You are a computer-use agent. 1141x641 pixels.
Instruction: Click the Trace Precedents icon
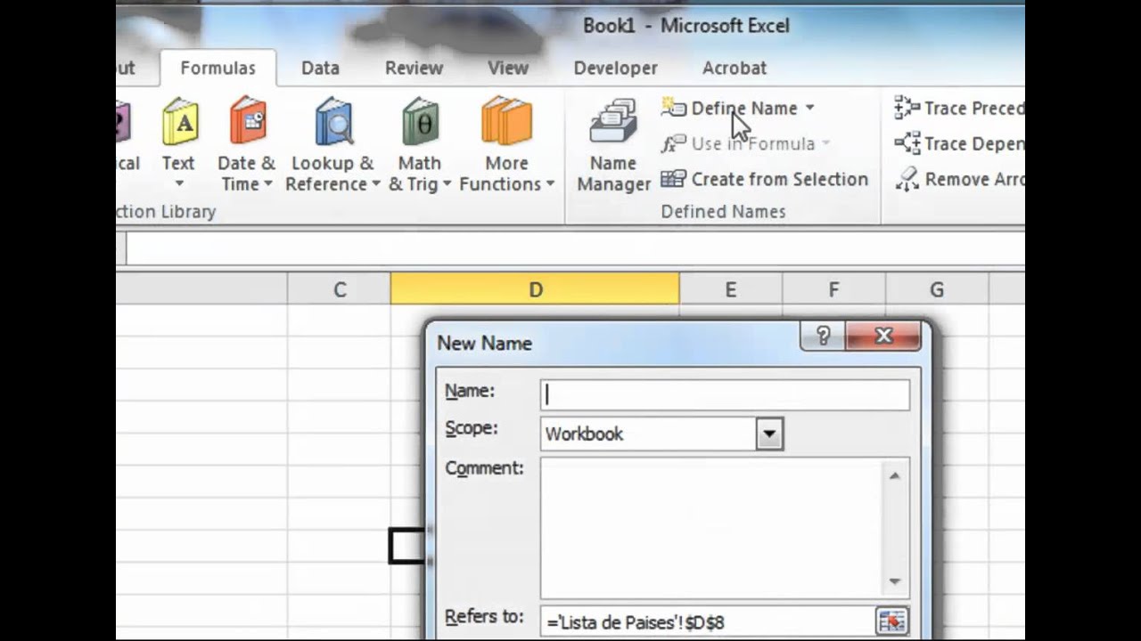click(x=907, y=108)
